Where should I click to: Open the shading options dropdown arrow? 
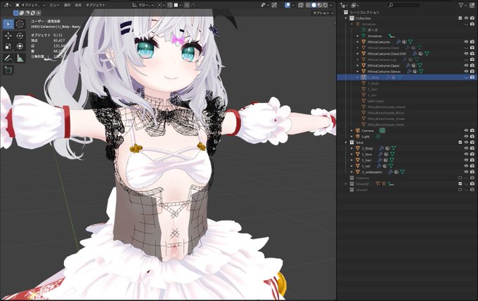click(x=331, y=5)
